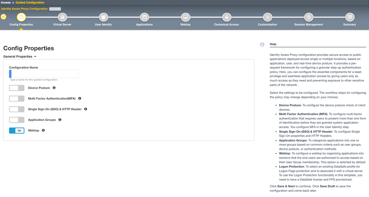Click Identity Aware Proxy Configuration title
Screen dimensions: 369x197
click(24, 9)
